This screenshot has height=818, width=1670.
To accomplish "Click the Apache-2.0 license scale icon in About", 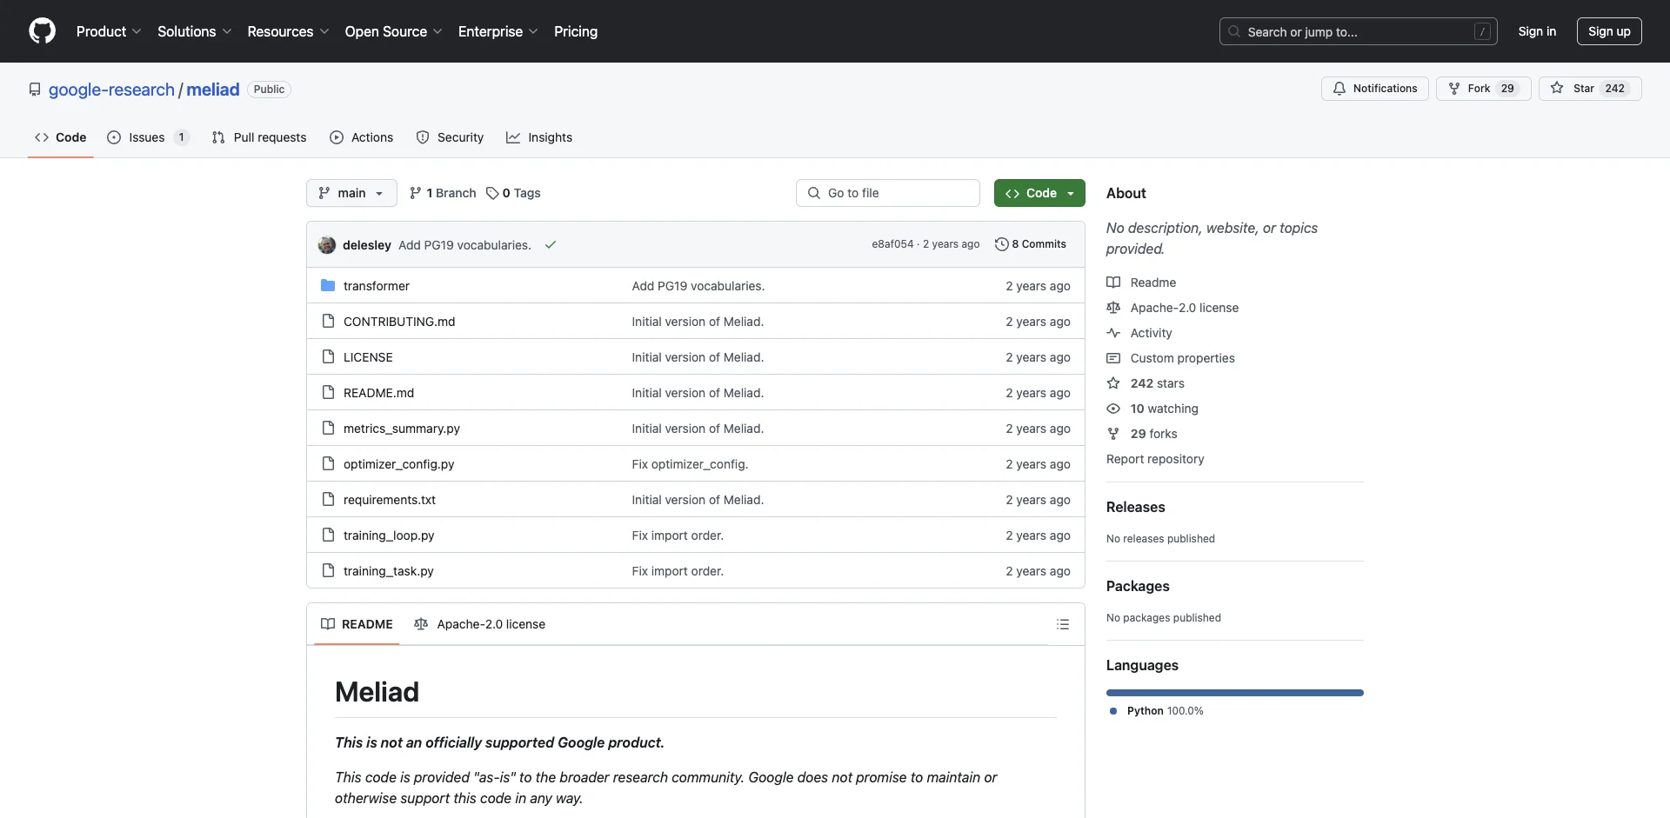I will point(1113,308).
